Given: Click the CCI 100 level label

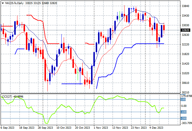Looking at the screenshot, I should 183,100.
